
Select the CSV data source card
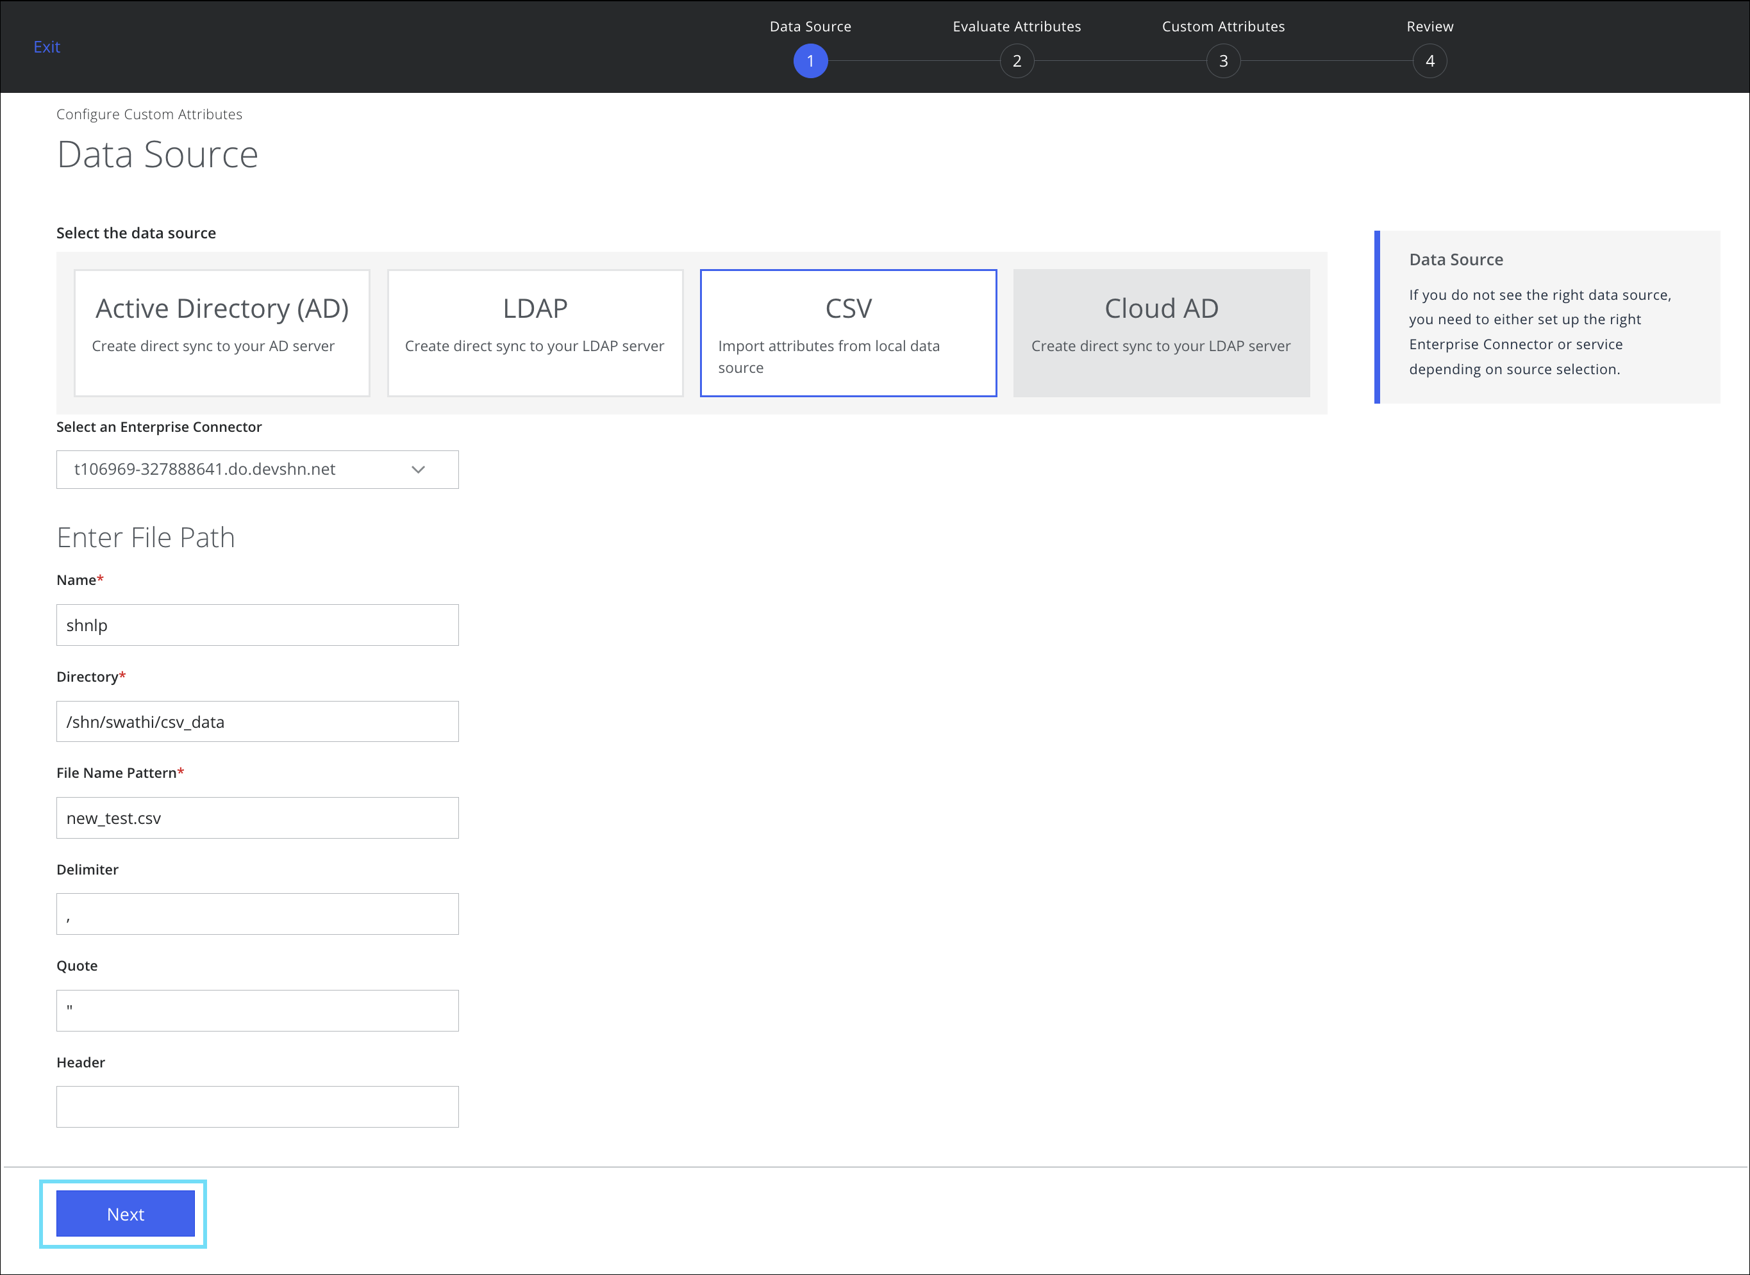[x=848, y=332]
